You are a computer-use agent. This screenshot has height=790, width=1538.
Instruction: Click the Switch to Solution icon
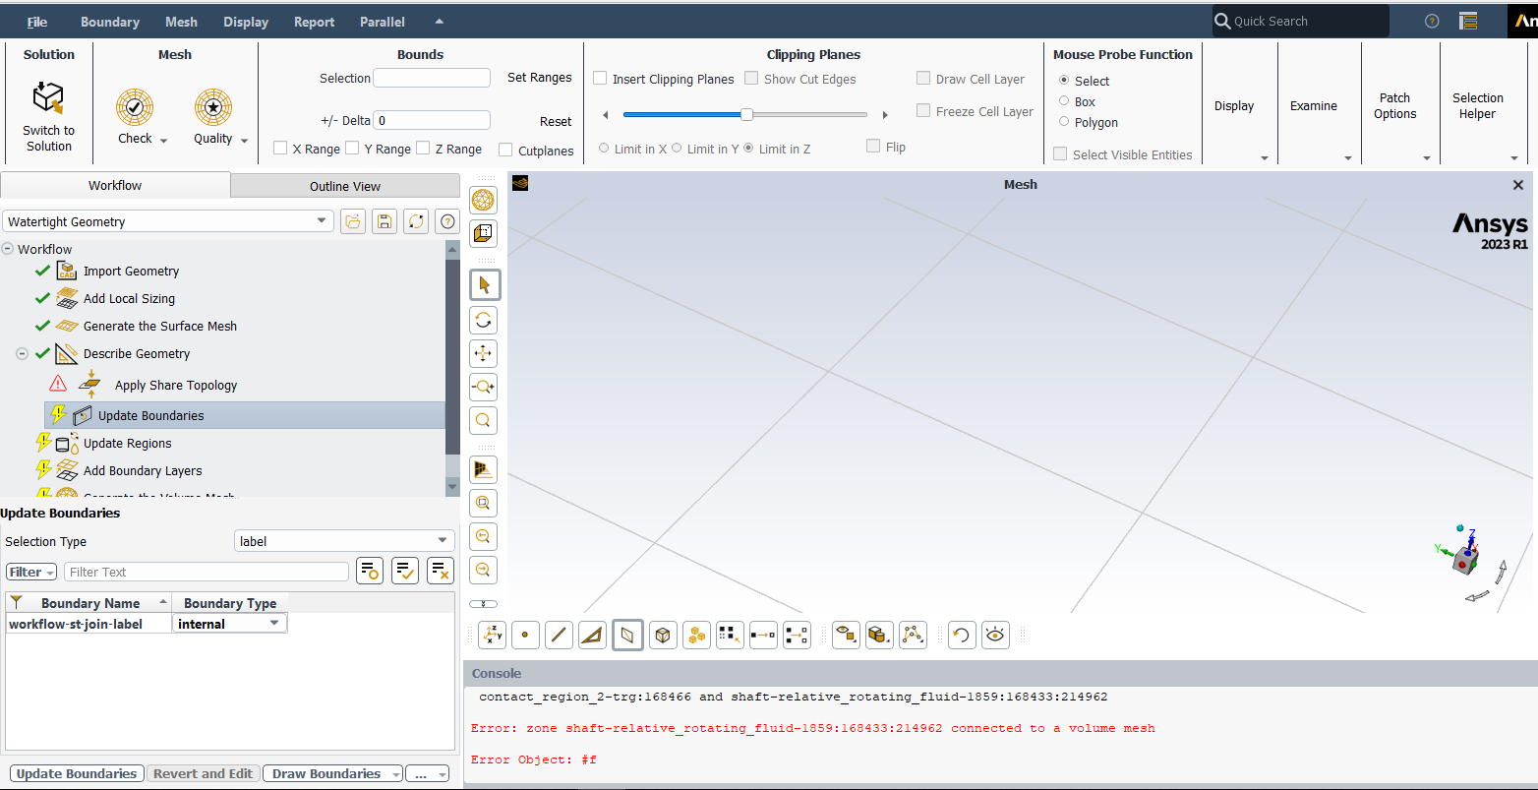pyautogui.click(x=48, y=99)
